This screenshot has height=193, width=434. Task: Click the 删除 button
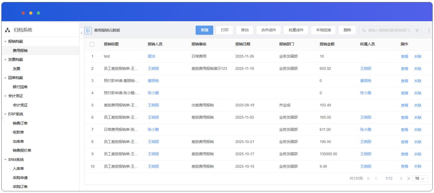point(347,30)
